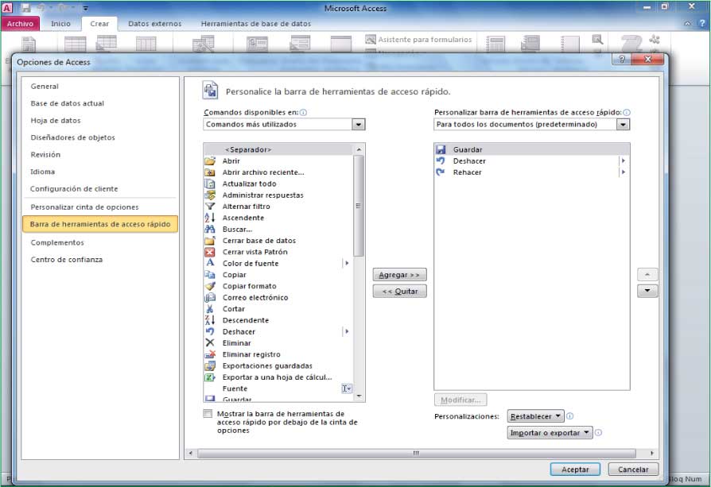The image size is (711, 487).
Task: Click info icon beside Comandos disponibles en
Action: point(303,112)
